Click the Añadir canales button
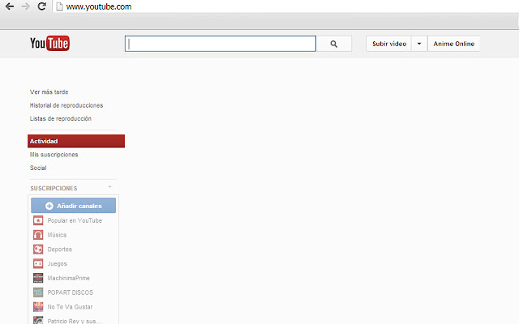 pos(74,206)
